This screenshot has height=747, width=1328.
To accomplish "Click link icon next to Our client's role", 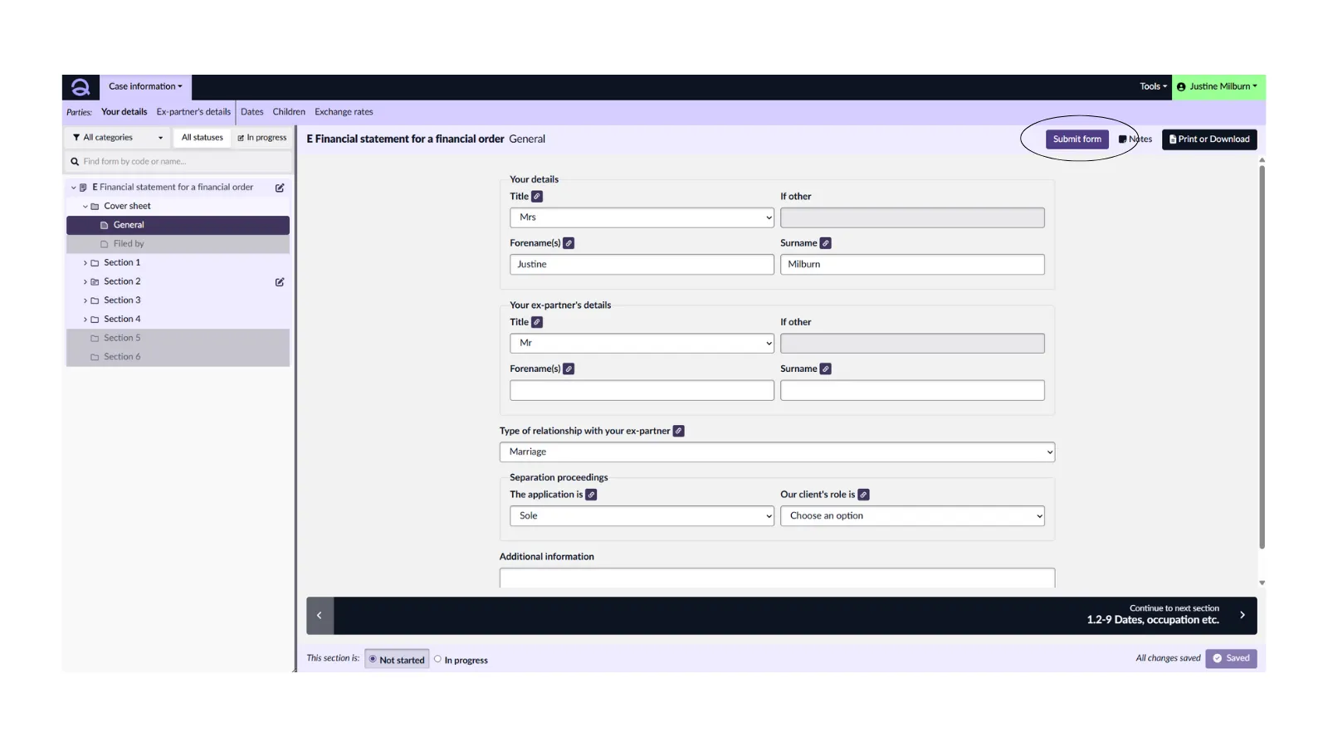I will (863, 495).
